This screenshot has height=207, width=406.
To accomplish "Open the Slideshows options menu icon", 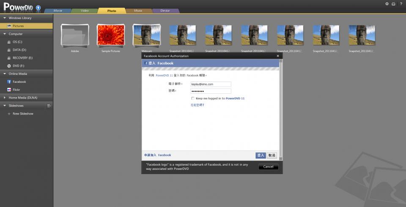I will [x=49, y=106].
